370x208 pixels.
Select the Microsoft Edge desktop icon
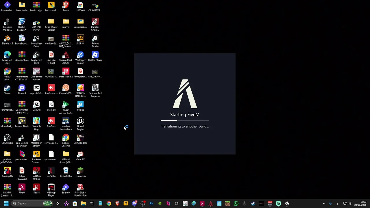coord(7,58)
